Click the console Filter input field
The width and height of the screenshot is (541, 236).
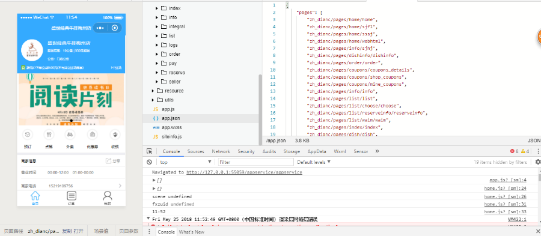point(255,162)
